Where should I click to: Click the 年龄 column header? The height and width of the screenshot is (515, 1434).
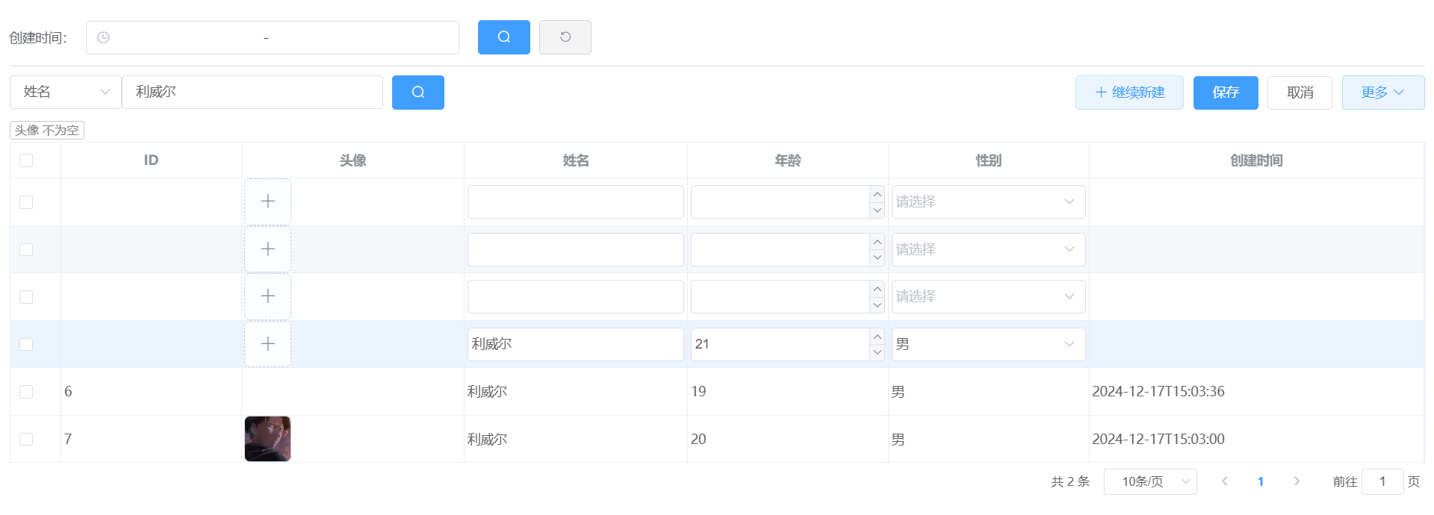click(x=788, y=160)
